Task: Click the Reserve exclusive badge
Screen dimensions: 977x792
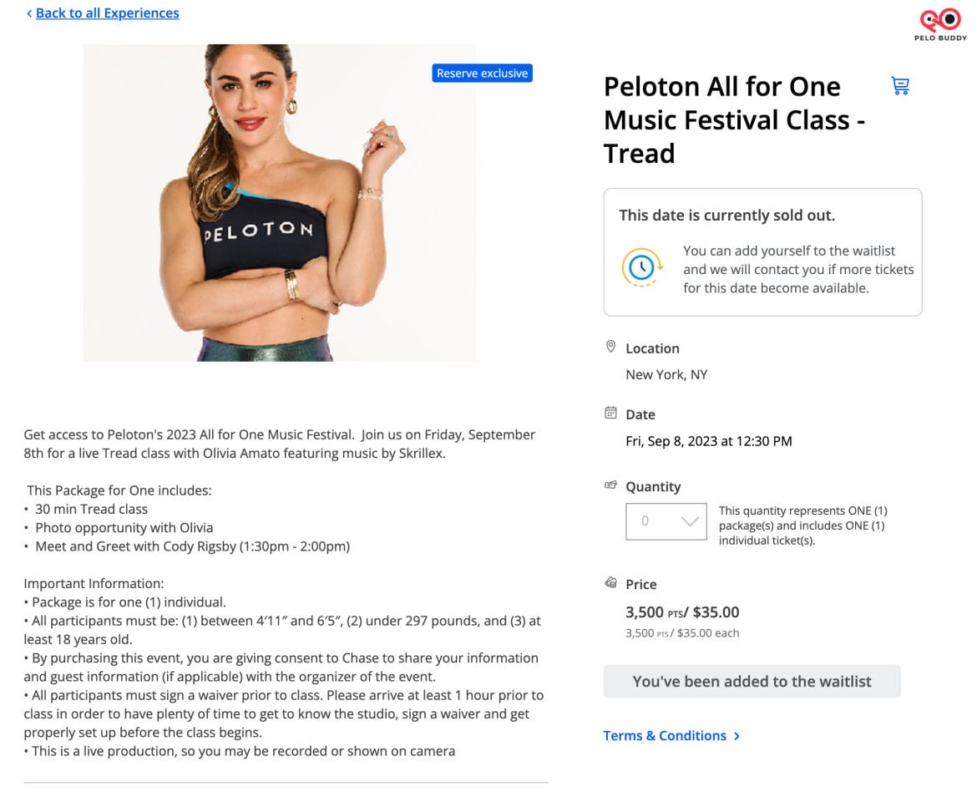Action: 483,73
